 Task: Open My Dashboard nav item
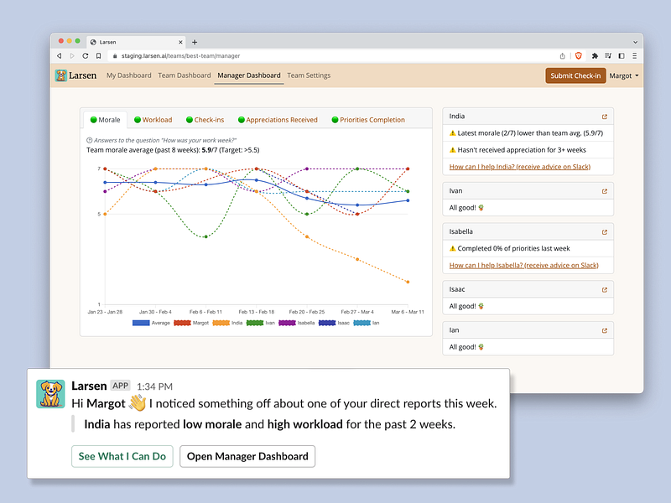pos(129,75)
